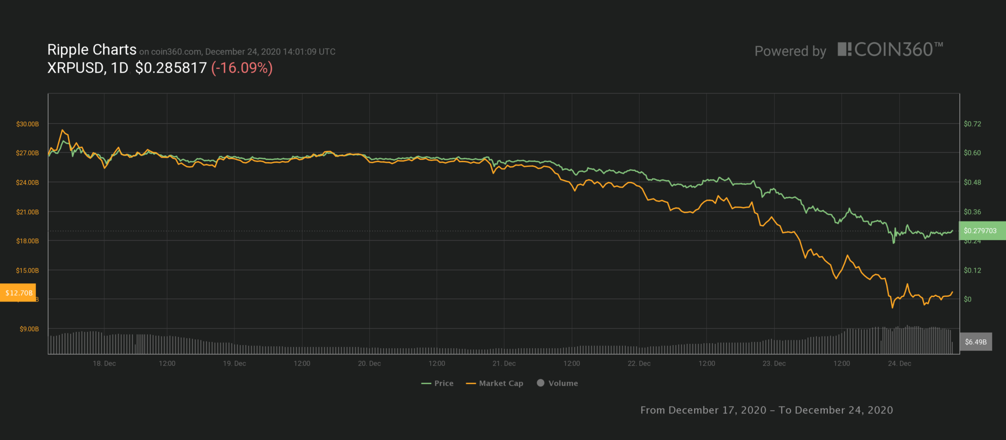Click the gray $6.49B volume tag
This screenshot has width=1006, height=440.
click(x=976, y=342)
